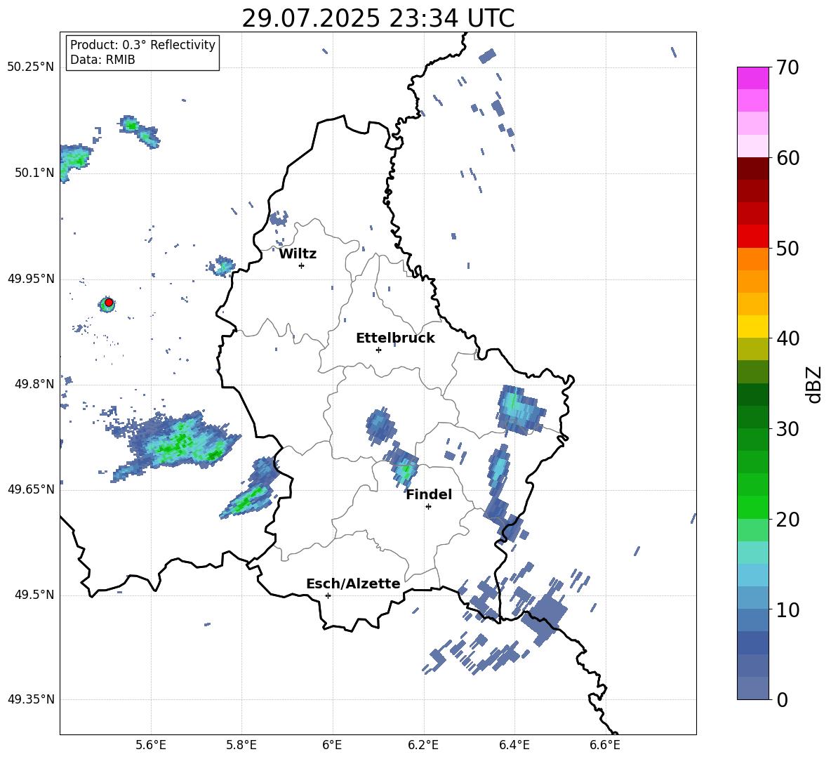Click the colorbar value 0

click(x=782, y=700)
